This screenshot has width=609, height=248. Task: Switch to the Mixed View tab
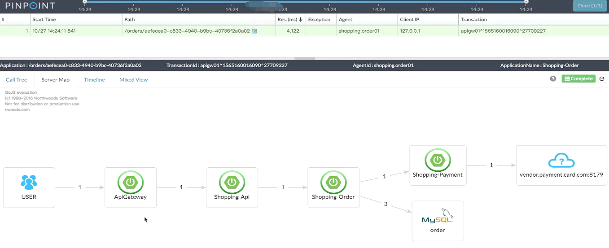(x=133, y=80)
